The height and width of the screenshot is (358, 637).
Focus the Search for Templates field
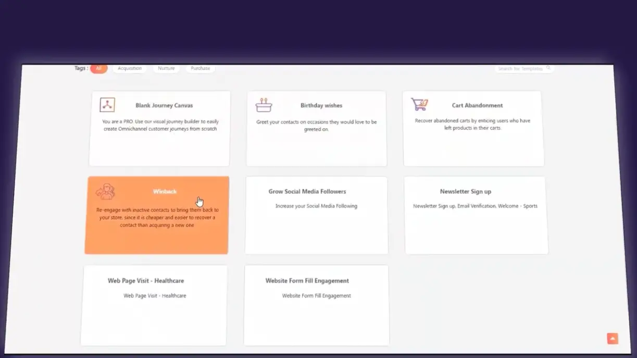click(520, 69)
